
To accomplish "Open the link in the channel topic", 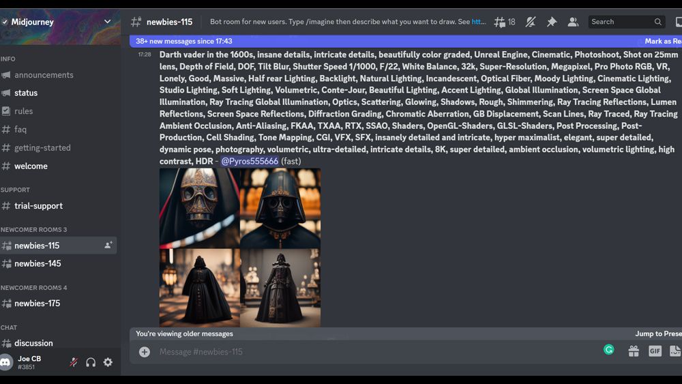I will [x=479, y=22].
